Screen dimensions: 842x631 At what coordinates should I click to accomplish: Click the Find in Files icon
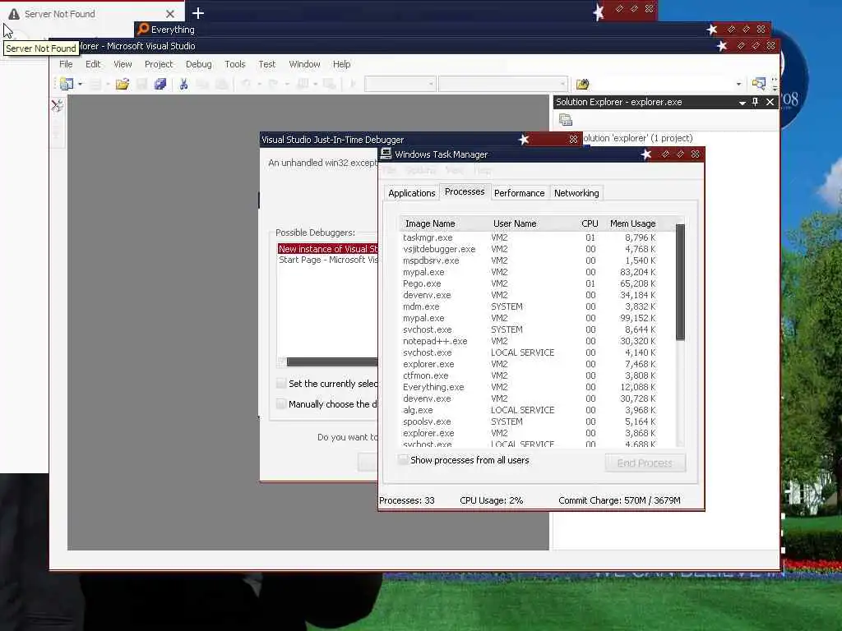pyautogui.click(x=583, y=85)
